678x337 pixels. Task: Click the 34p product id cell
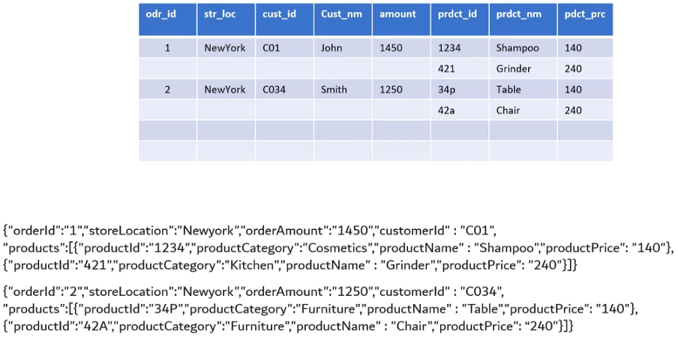[x=447, y=90]
